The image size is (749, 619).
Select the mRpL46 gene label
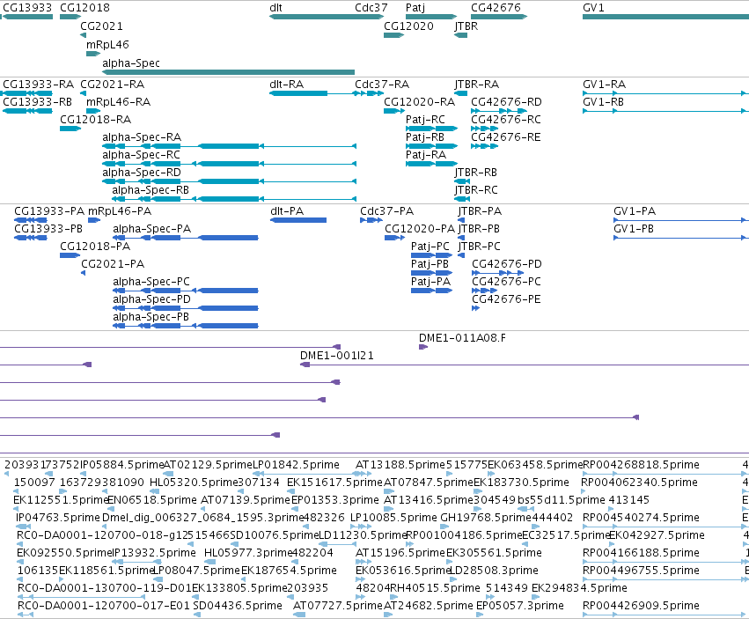107,45
